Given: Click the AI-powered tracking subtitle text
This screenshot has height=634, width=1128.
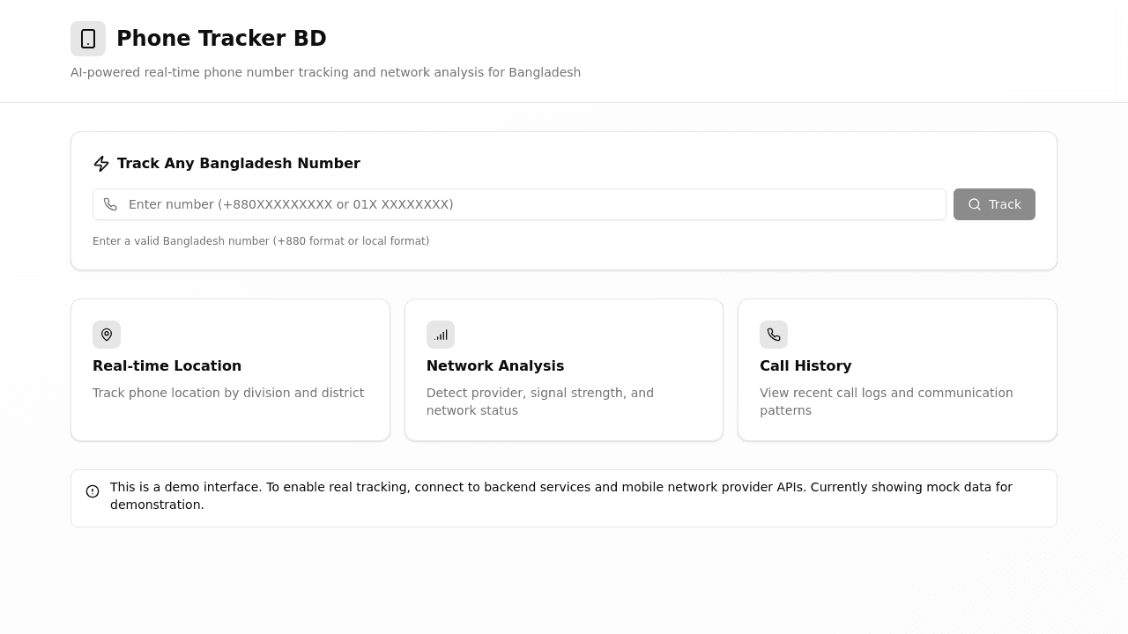Looking at the screenshot, I should (326, 72).
